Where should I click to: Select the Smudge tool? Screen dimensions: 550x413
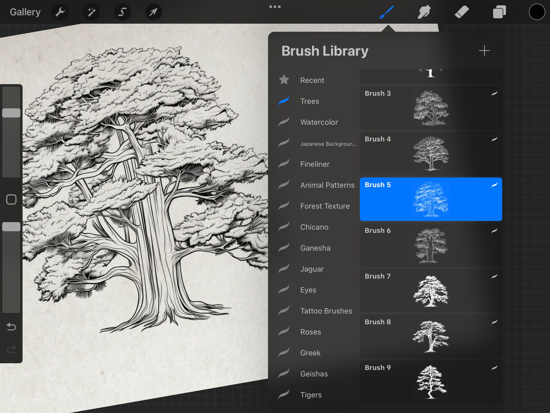click(424, 12)
